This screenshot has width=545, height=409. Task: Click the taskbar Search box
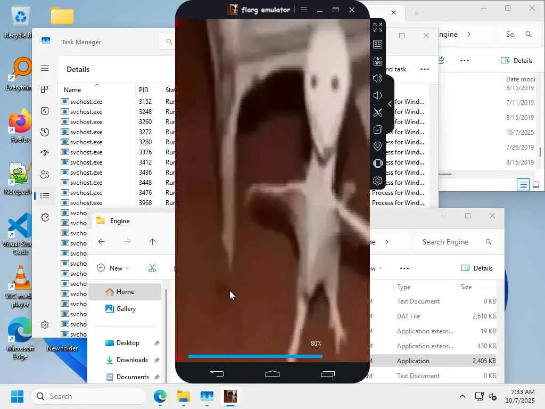(89, 396)
